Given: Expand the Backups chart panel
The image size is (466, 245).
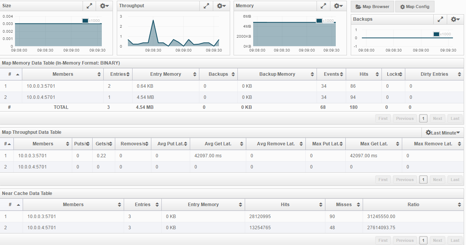Looking at the screenshot, I should coord(440,19).
